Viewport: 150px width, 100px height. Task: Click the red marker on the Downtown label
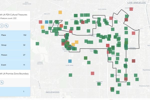pos(131,9)
